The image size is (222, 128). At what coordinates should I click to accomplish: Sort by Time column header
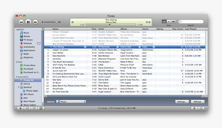point(92,29)
